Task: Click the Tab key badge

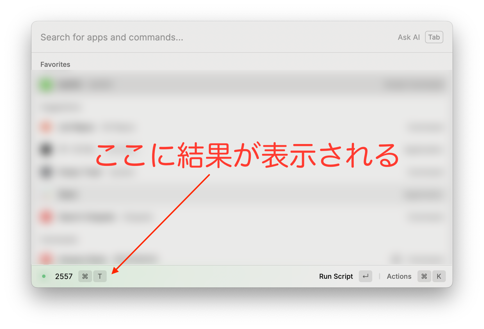Action: [x=434, y=37]
